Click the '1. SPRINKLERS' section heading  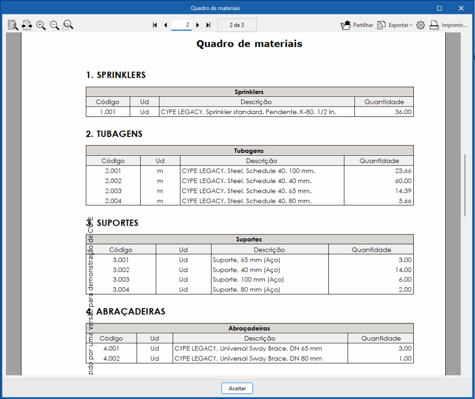coord(116,75)
